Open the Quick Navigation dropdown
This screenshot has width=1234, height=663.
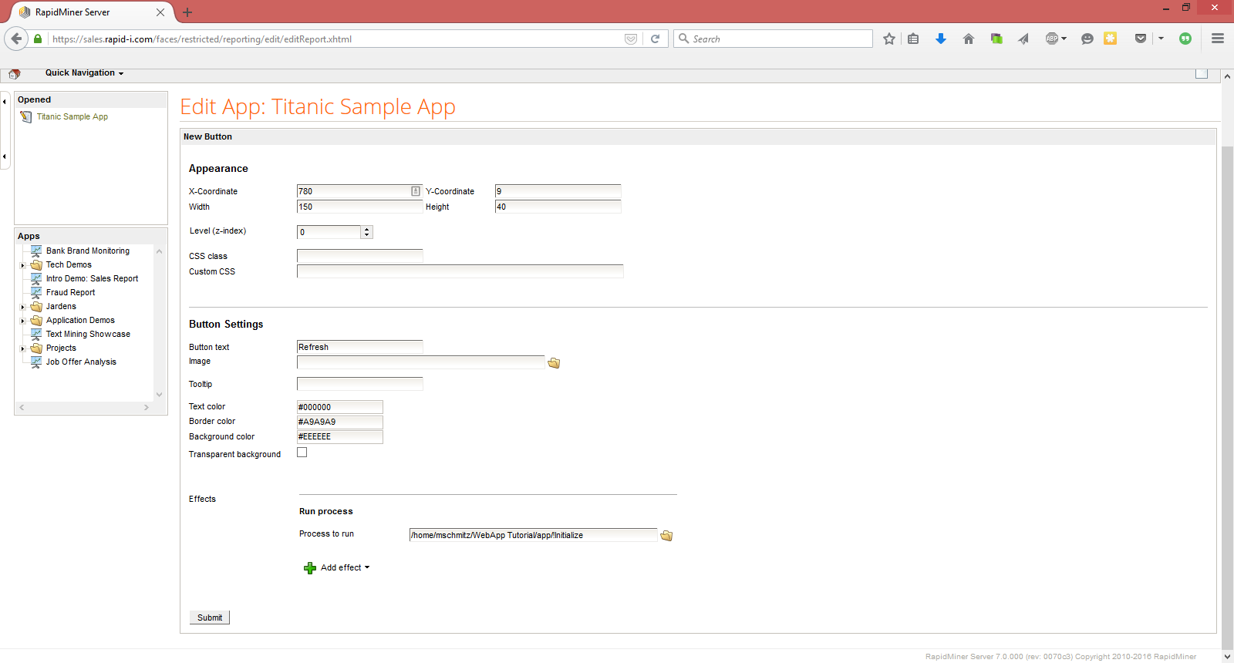pos(84,73)
